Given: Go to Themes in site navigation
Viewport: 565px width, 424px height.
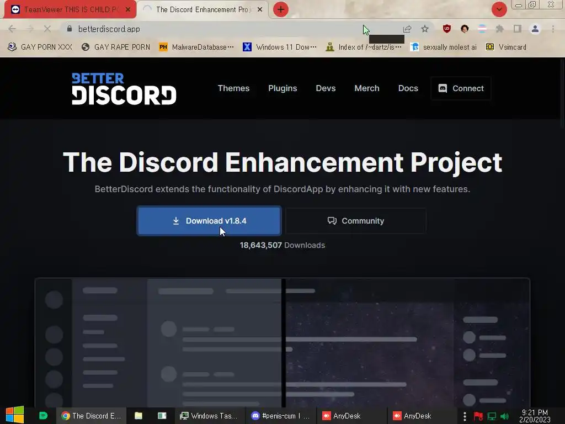Looking at the screenshot, I should (x=233, y=88).
